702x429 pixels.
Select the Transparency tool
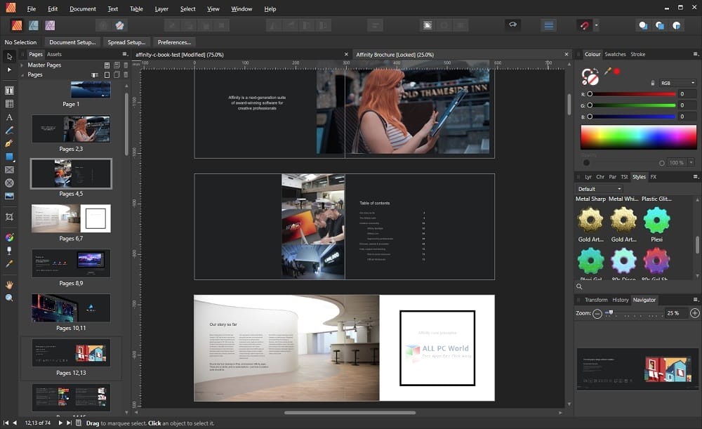tap(9, 251)
